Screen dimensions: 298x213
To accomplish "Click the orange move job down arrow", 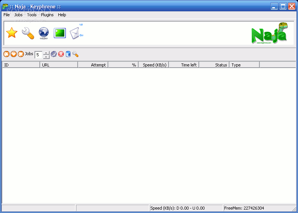I will tap(14, 54).
